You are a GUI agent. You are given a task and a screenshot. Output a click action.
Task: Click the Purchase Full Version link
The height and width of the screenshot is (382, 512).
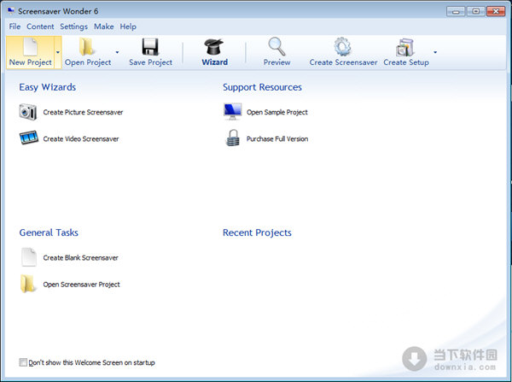pyautogui.click(x=277, y=139)
